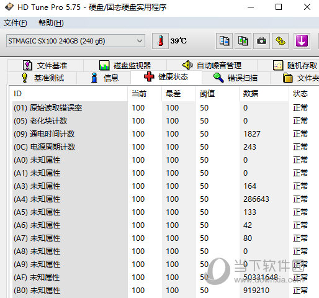319x298 pixels.
Task: Click the 基准测试 exclamation icon
Action: [x=25, y=78]
